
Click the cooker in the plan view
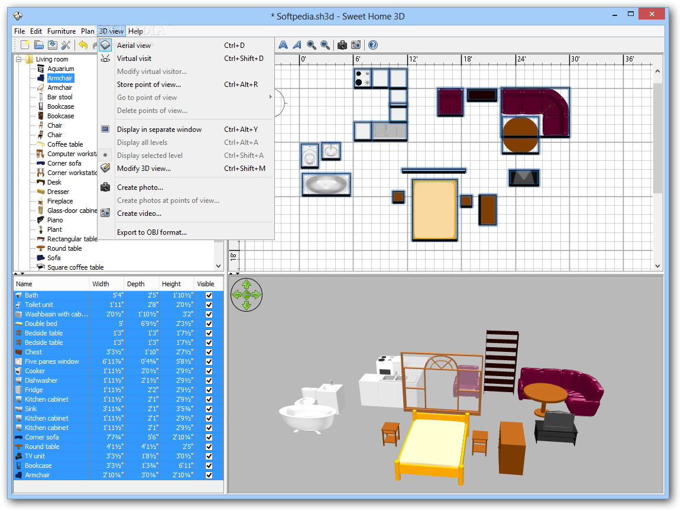(x=362, y=79)
